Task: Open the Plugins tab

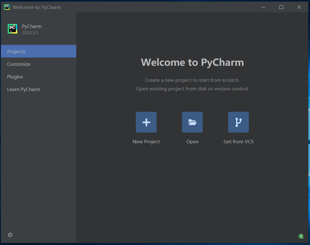Action: 38,77
